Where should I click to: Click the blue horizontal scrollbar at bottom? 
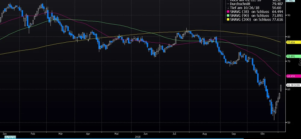(x=150, y=138)
